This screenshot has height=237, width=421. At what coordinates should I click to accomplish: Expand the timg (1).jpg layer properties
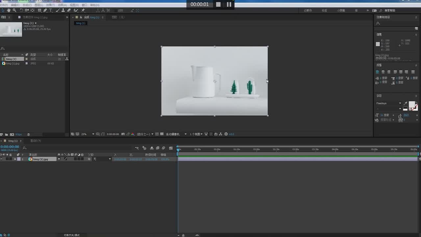coord(15,159)
